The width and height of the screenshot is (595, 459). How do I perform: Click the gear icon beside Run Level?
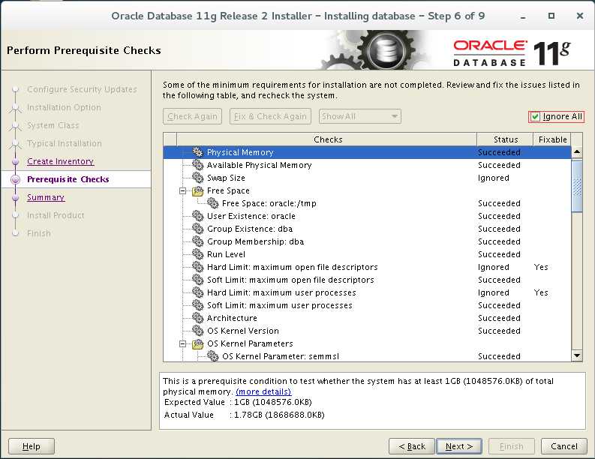click(x=197, y=254)
